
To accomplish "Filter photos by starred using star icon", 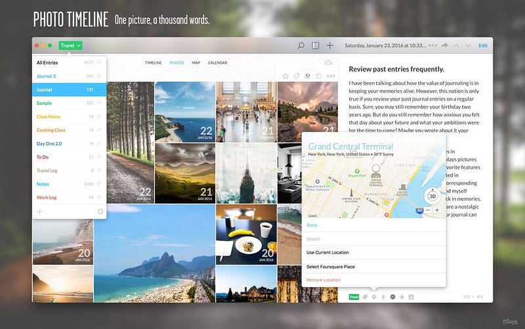I will click(285, 76).
